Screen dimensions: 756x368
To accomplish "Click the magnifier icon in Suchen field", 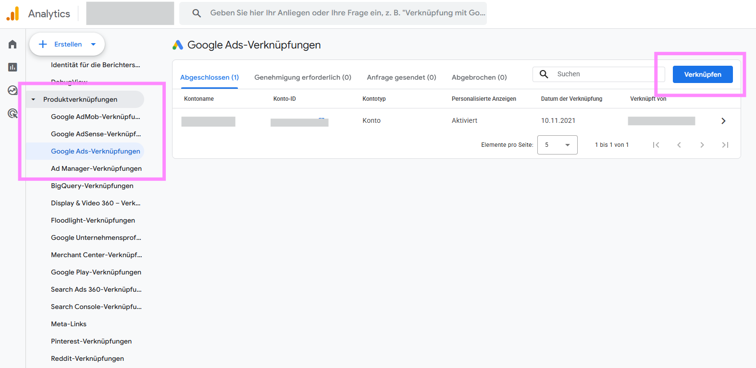I will tap(544, 74).
